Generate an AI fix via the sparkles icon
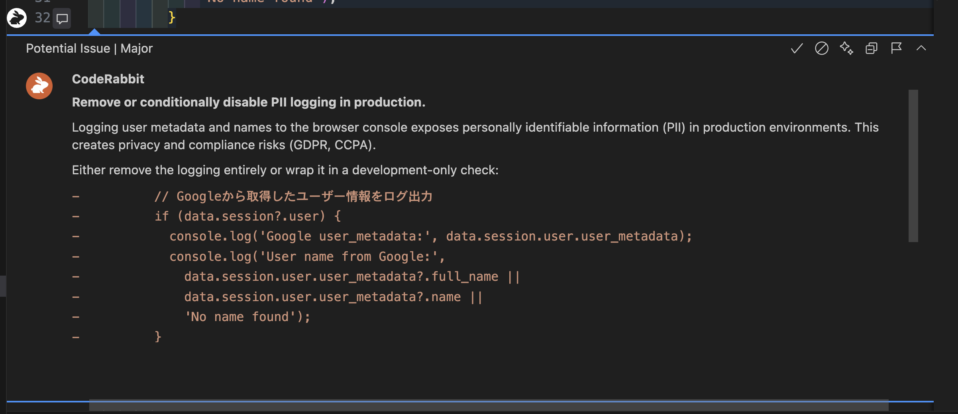The image size is (958, 414). [847, 48]
